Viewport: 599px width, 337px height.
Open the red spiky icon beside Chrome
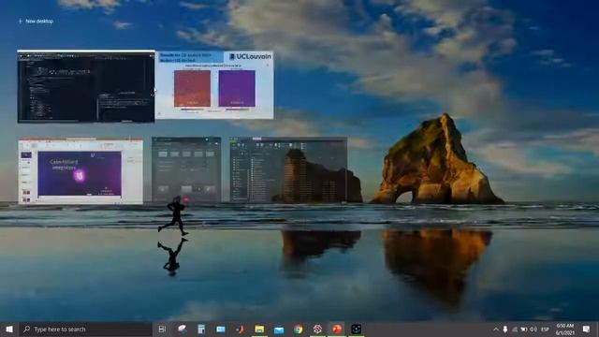(317, 329)
